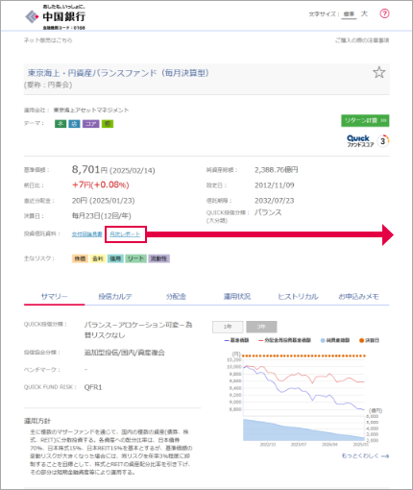Viewport: 413px width, 490px height.
Task: Open the 月次レポート link
Action: [125, 234]
